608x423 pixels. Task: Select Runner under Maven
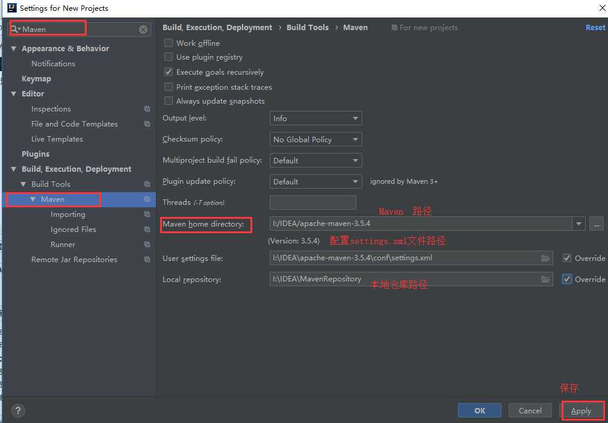click(63, 245)
